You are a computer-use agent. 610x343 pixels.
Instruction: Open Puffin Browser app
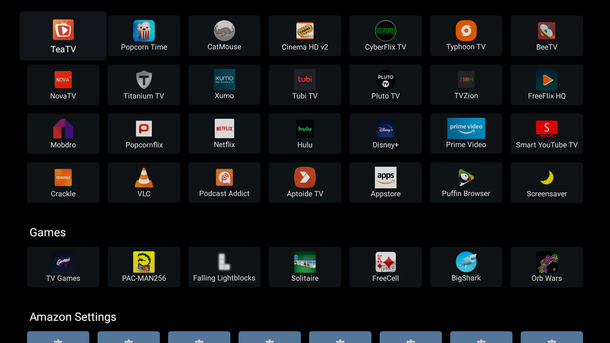tap(466, 183)
